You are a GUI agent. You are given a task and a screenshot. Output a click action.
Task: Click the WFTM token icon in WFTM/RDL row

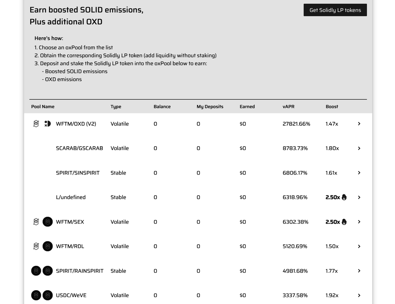pyautogui.click(x=36, y=246)
